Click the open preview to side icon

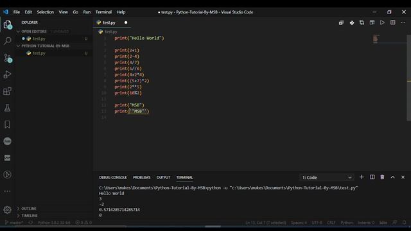[x=372, y=23]
